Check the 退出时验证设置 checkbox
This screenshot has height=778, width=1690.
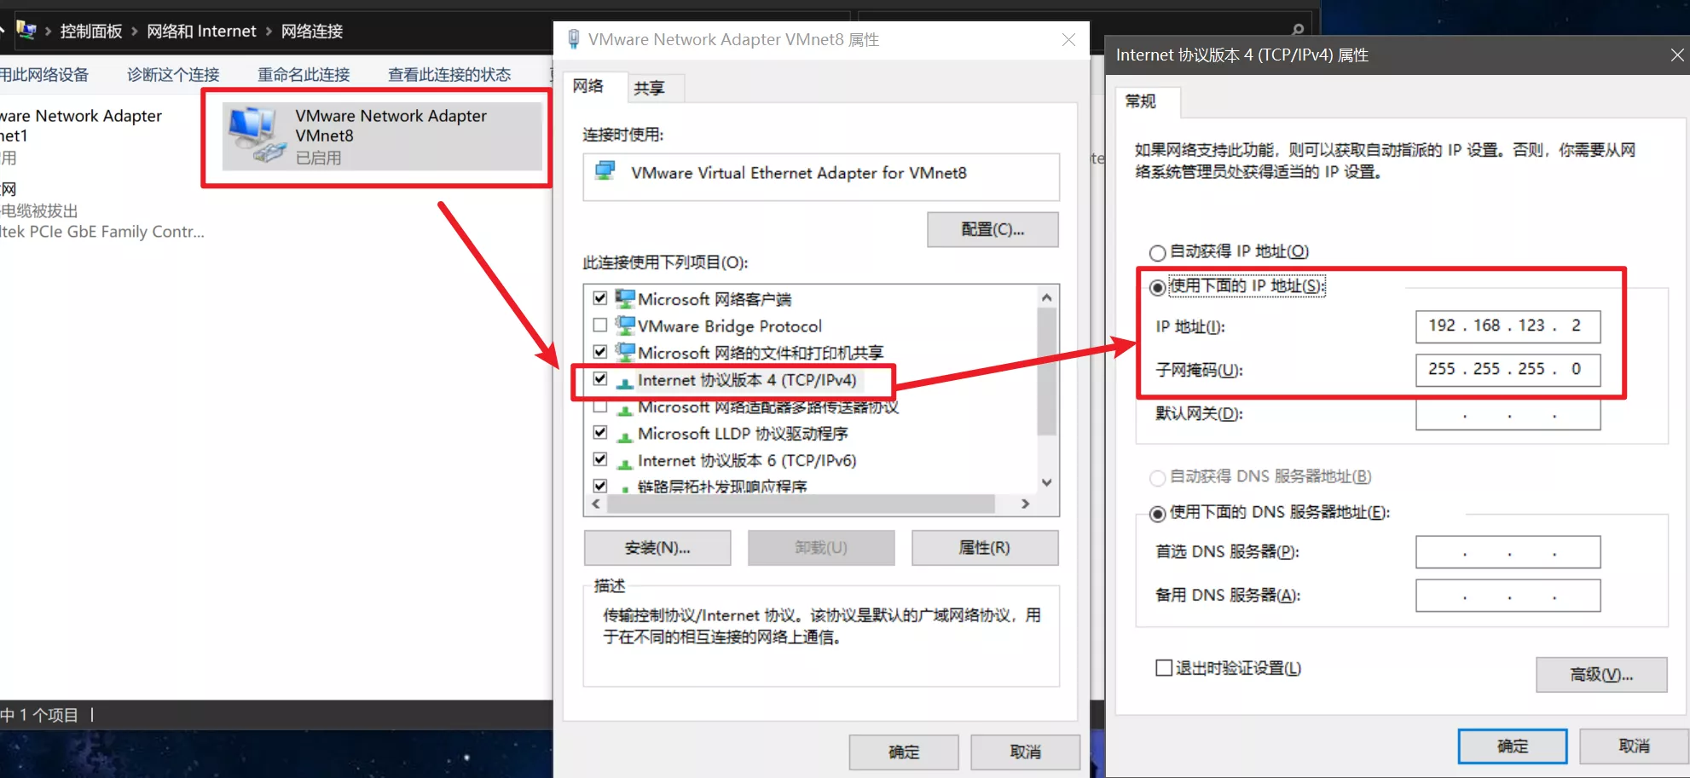(1164, 668)
